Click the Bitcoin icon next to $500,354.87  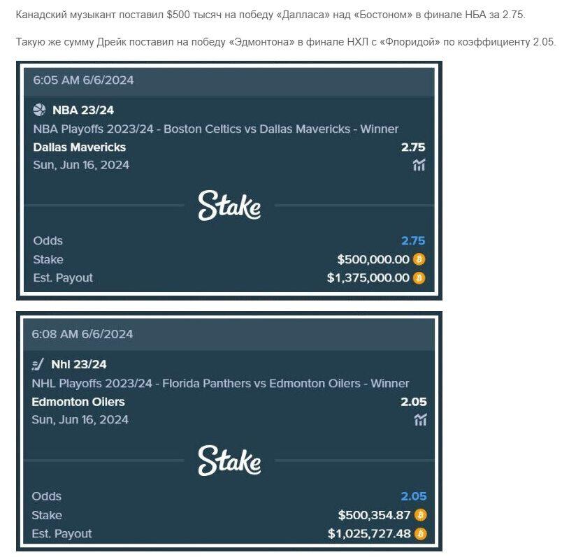[x=420, y=515]
